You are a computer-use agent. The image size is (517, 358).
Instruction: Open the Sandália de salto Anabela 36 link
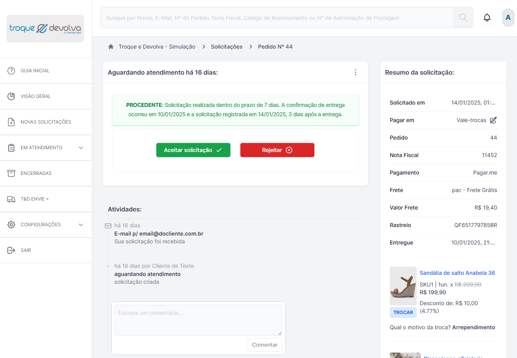tap(457, 272)
